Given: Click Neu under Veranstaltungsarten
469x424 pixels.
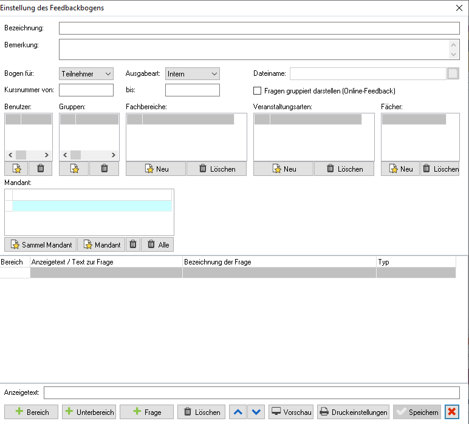Looking at the screenshot, I should pyautogui.click(x=284, y=169).
